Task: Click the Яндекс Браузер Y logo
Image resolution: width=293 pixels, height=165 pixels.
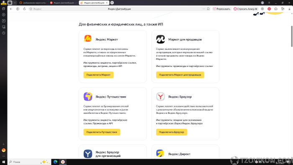Action: pos(160,96)
